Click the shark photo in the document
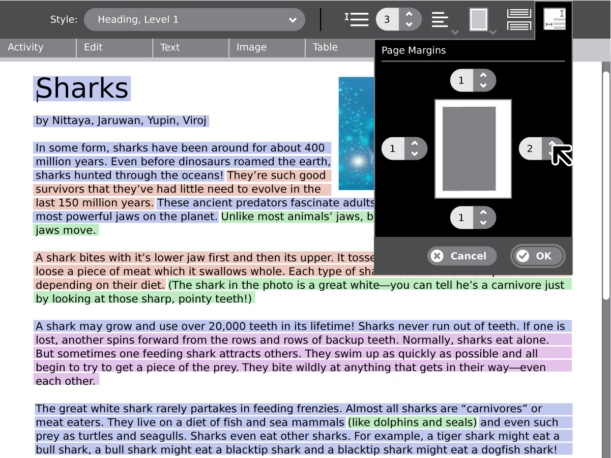 click(x=356, y=133)
